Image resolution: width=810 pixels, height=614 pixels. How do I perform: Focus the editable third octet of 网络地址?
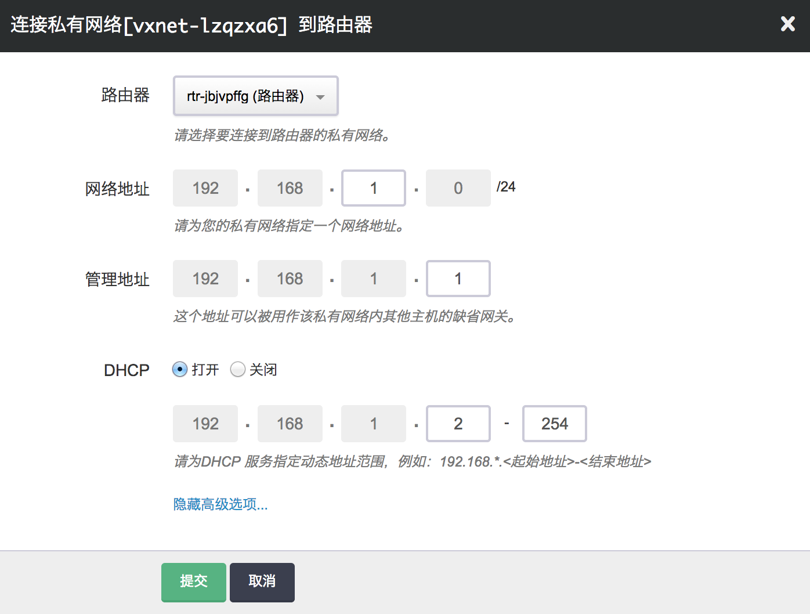[x=374, y=188]
